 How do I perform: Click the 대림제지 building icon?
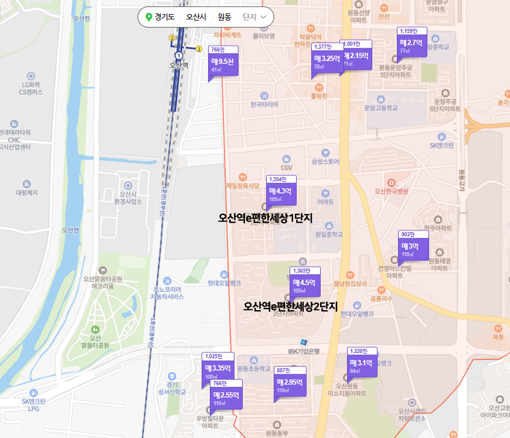(26, 184)
